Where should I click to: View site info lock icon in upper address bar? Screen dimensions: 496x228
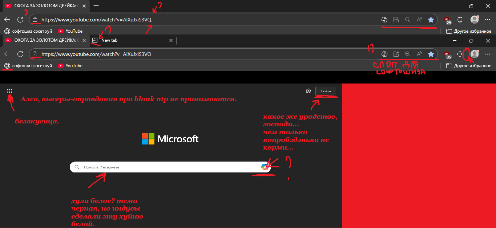(35, 20)
